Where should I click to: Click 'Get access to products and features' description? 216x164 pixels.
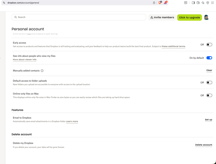click(87, 46)
